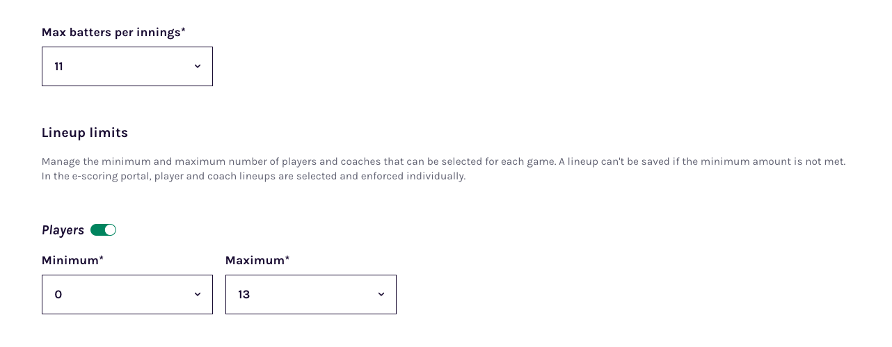Click the "Max batters per innings" label
This screenshot has height=347, width=892.
tap(111, 32)
